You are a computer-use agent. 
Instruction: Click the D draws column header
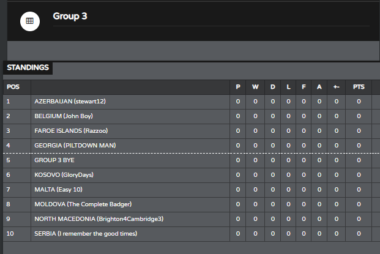273,87
